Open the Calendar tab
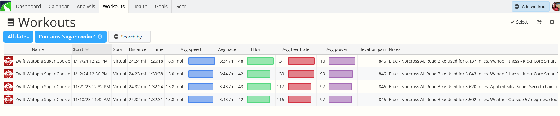Image resolution: width=560 pixels, height=116 pixels. coord(59,6)
